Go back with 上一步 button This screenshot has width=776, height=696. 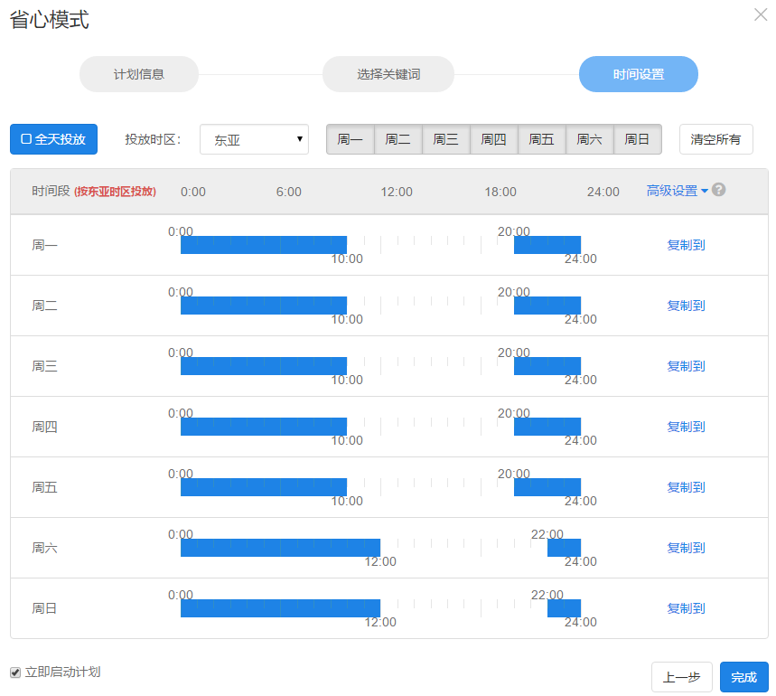tap(681, 677)
